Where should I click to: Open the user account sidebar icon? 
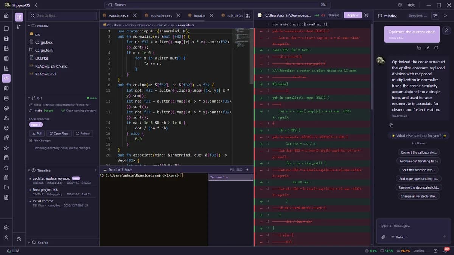pos(6,238)
